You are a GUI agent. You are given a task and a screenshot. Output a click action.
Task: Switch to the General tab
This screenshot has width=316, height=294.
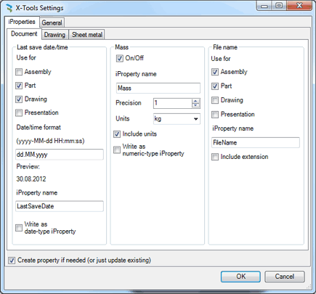(x=52, y=23)
